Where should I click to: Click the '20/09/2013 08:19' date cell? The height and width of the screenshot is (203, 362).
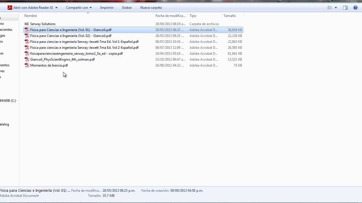[171, 24]
